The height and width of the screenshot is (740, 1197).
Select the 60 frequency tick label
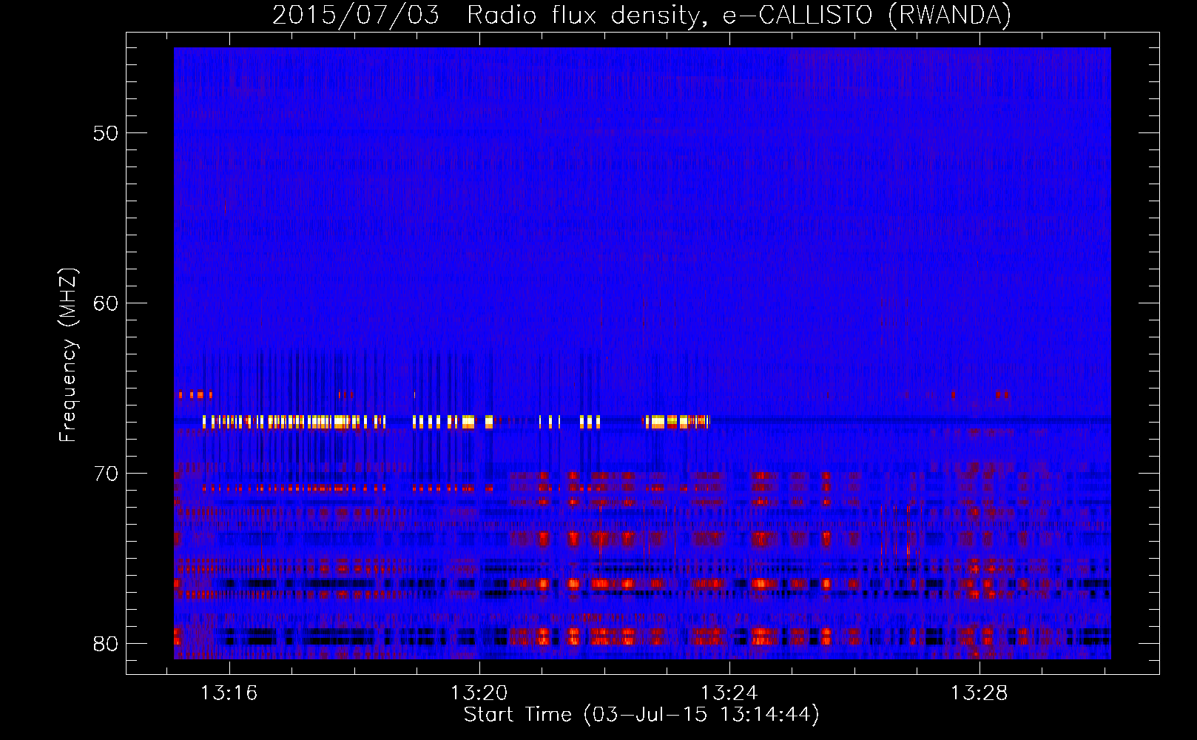tap(106, 303)
